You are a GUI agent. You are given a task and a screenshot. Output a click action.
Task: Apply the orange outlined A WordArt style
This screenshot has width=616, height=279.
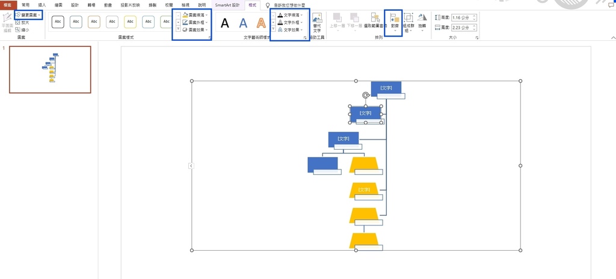(261, 23)
